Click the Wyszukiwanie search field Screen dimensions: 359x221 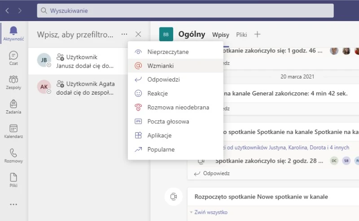(x=185, y=10)
